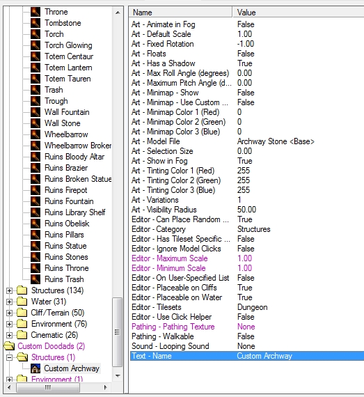
Task: Collapse the custom Structures (1) folder
Action: pos(9,357)
